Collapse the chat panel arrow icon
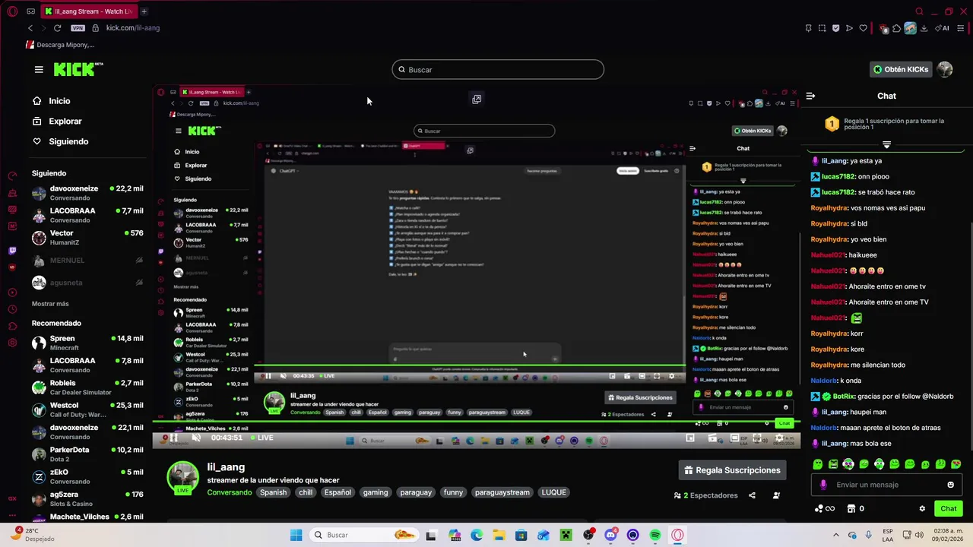 tap(810, 96)
